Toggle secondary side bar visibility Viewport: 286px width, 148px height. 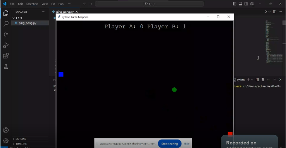246,4
